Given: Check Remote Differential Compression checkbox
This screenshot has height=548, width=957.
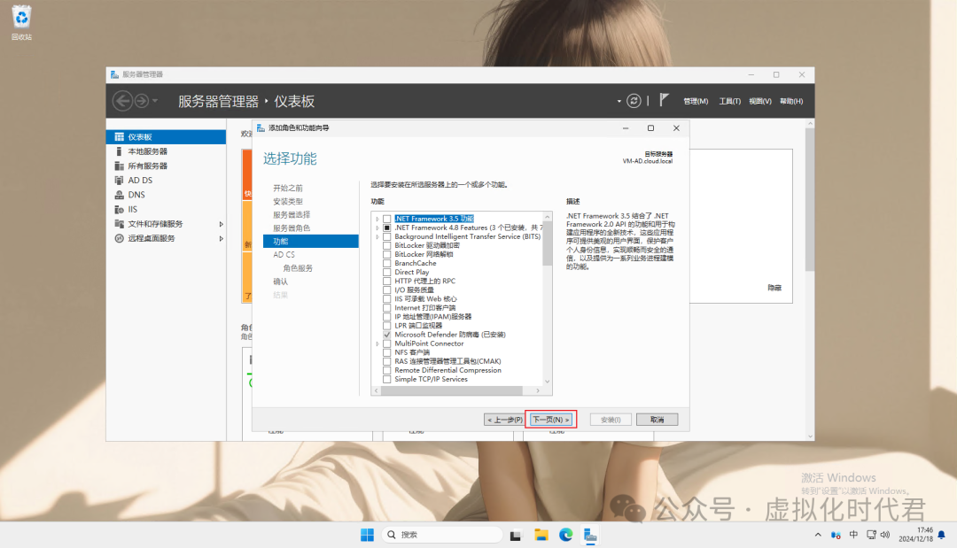Looking at the screenshot, I should (387, 371).
